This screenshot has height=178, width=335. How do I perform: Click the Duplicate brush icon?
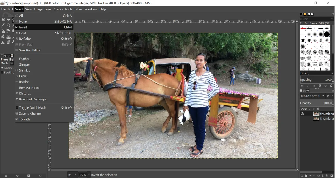tap(314, 86)
